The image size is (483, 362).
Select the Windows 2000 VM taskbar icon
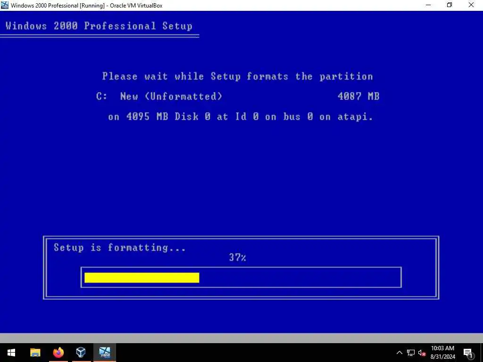104,353
